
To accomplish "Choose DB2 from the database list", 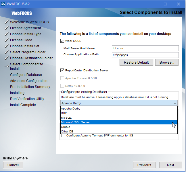I will (x=119, y=113).
